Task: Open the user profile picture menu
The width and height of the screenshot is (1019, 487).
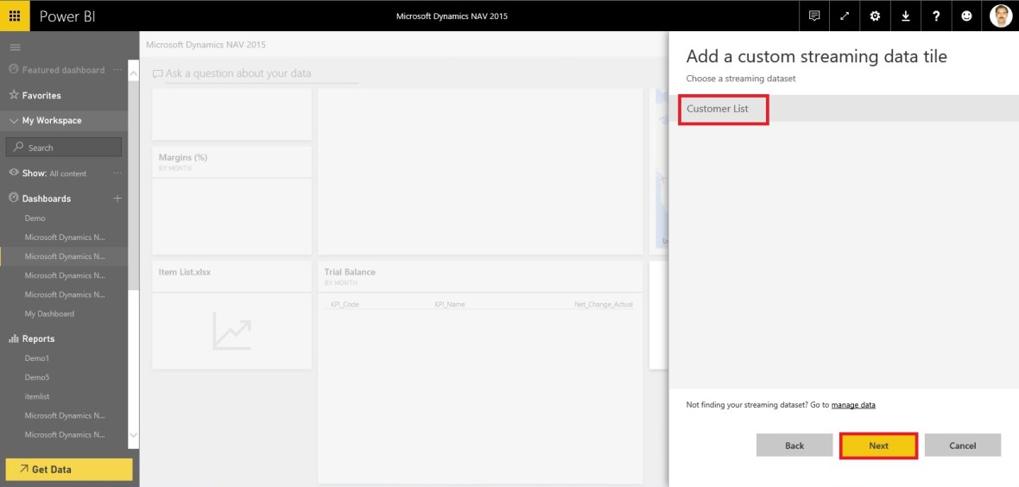Action: (x=1000, y=16)
